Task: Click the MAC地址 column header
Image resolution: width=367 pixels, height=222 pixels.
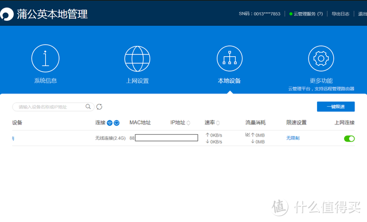Action: [x=140, y=123]
